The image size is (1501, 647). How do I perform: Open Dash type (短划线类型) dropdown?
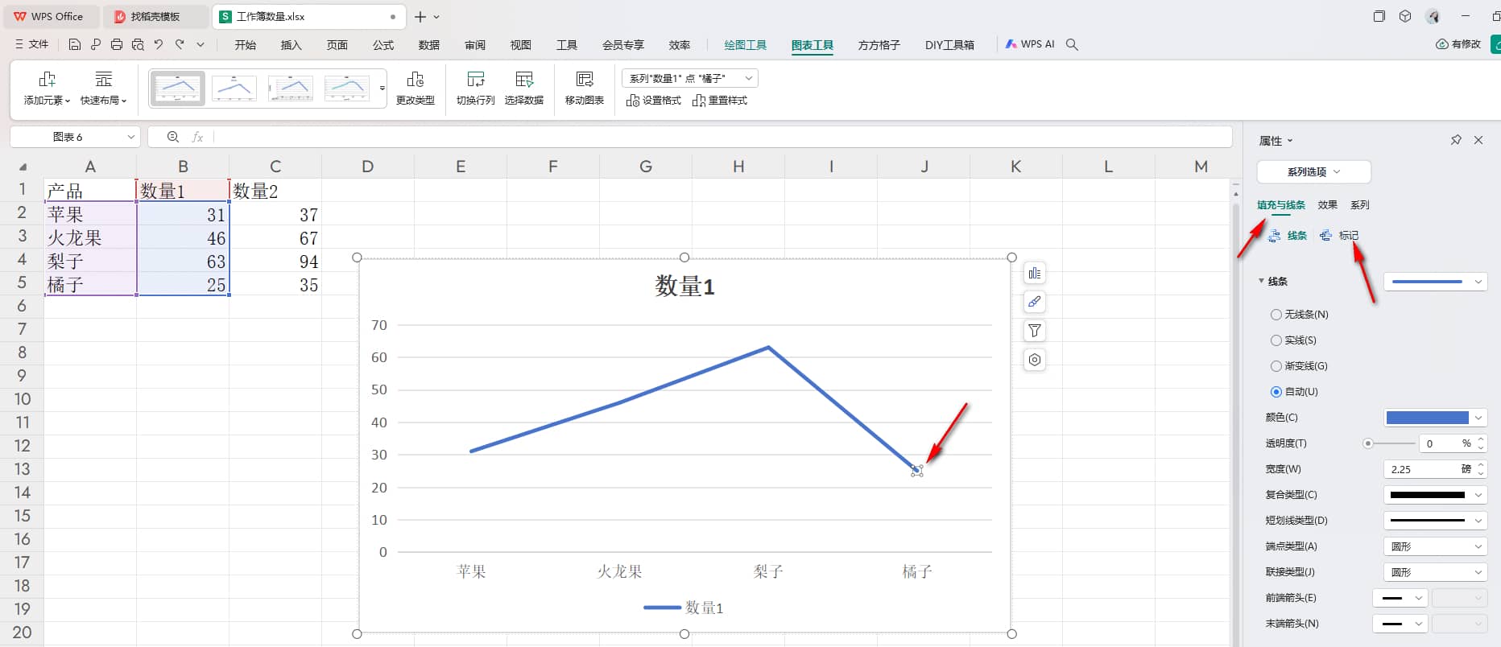(x=1435, y=521)
